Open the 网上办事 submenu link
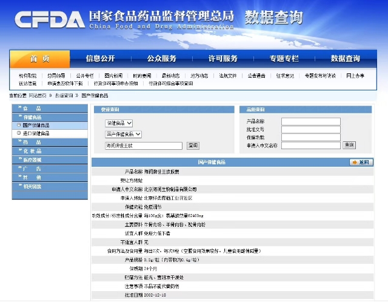 tap(355, 76)
